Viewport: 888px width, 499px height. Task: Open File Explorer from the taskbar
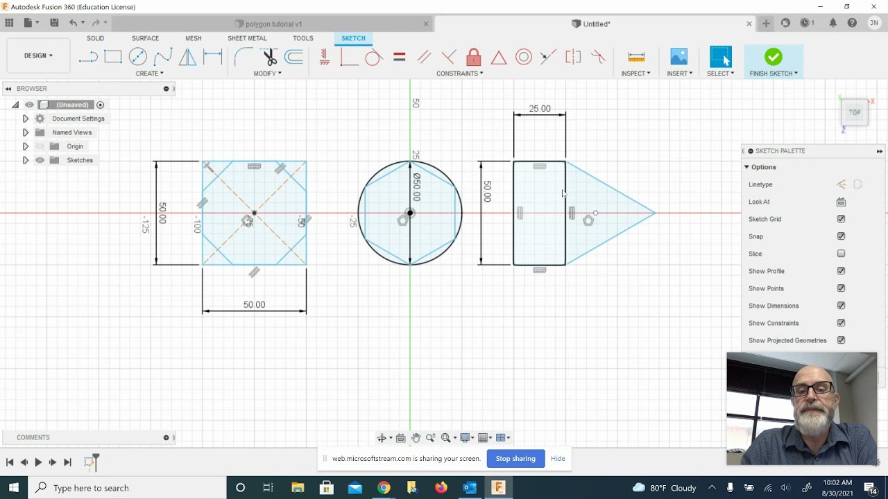[x=297, y=488]
